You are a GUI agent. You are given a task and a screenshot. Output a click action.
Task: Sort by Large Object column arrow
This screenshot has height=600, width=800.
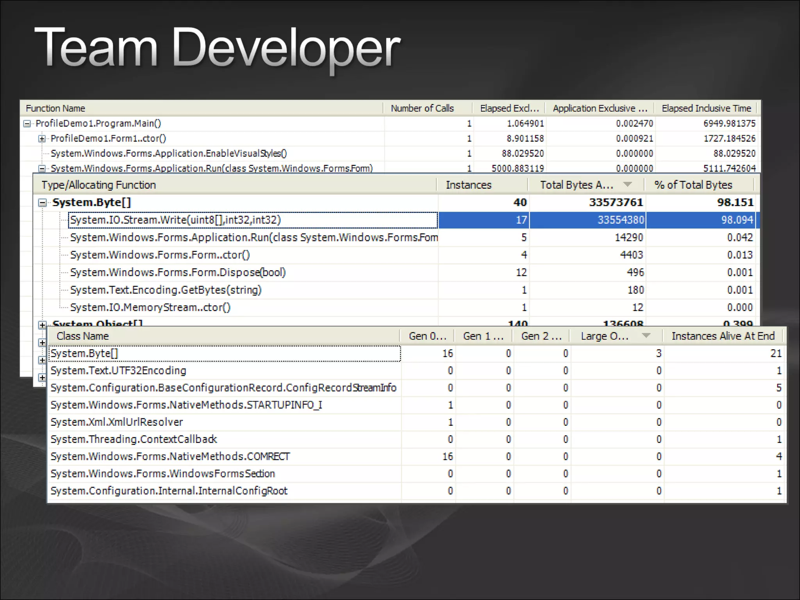646,336
